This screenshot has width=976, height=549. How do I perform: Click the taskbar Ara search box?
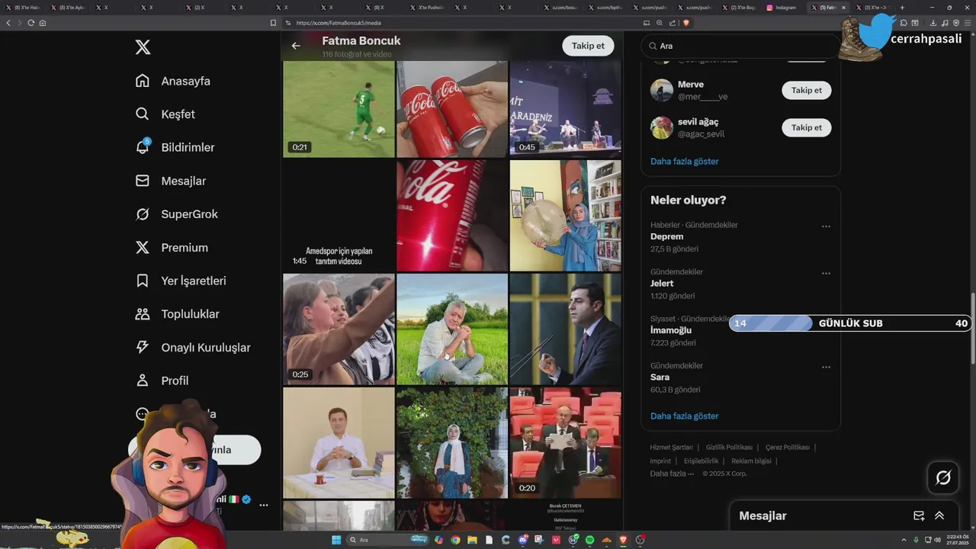point(388,540)
